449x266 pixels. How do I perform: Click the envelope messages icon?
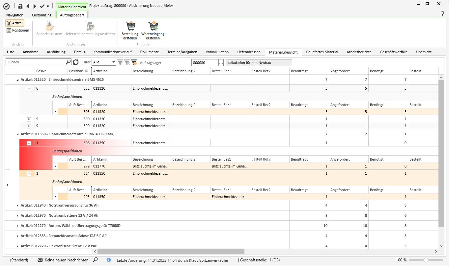40,260
